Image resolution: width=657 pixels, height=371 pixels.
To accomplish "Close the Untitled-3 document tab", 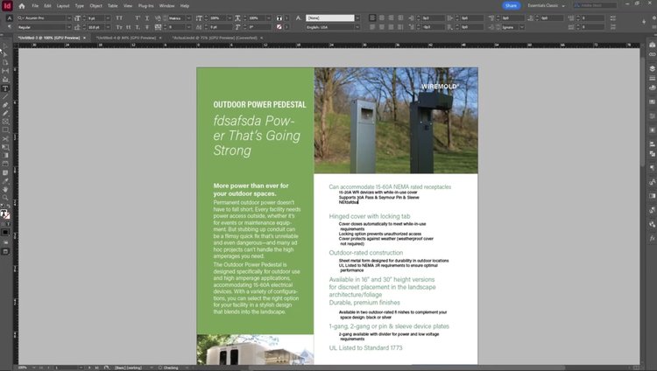I will coord(84,38).
